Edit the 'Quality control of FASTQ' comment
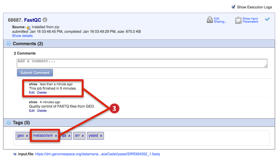The image size is (279, 159). tap(32, 110)
